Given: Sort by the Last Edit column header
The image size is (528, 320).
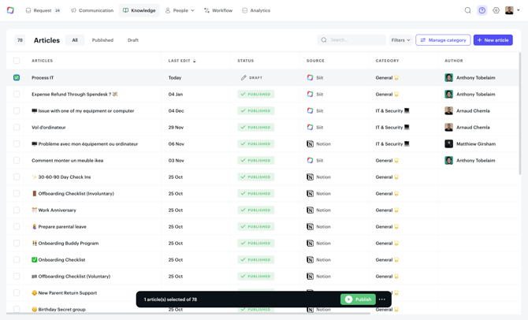Looking at the screenshot, I should click(x=181, y=61).
